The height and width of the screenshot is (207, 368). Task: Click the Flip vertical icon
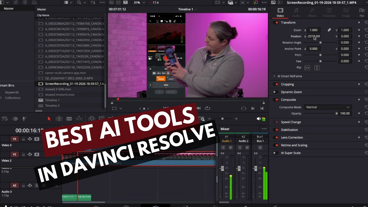tap(317, 68)
